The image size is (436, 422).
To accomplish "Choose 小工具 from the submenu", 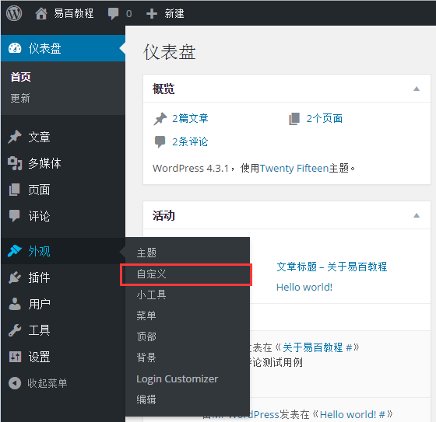I will 151,295.
